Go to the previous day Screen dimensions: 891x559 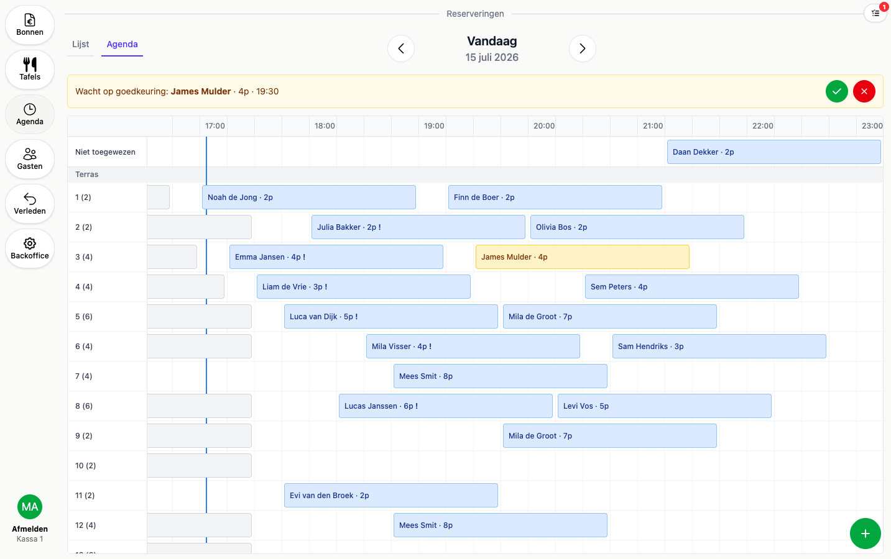(401, 48)
